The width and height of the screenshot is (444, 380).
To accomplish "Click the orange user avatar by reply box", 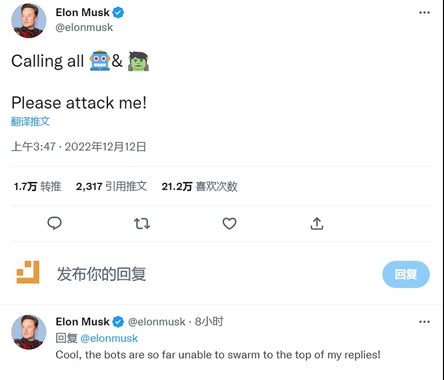I will click(28, 272).
